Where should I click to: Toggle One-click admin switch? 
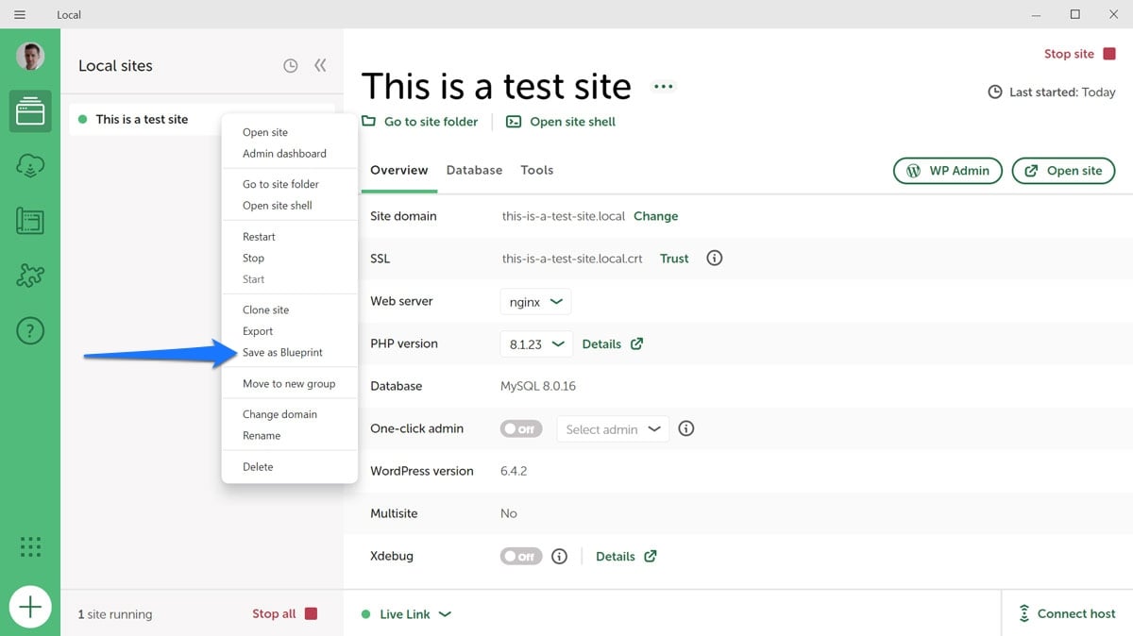point(521,428)
